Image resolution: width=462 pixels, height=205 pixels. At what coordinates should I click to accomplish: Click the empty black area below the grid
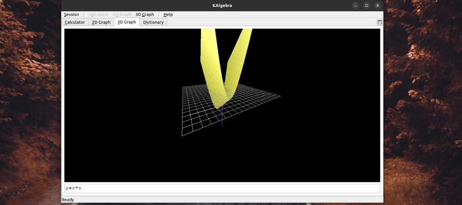(x=222, y=160)
